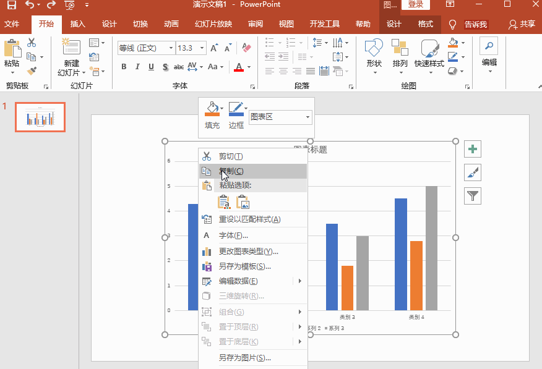Click the Clear All Formatting eraser icon
542x369 pixels.
click(x=246, y=48)
